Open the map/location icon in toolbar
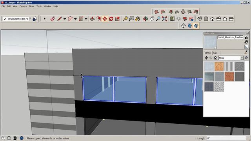The image size is (251, 141). click(172, 19)
